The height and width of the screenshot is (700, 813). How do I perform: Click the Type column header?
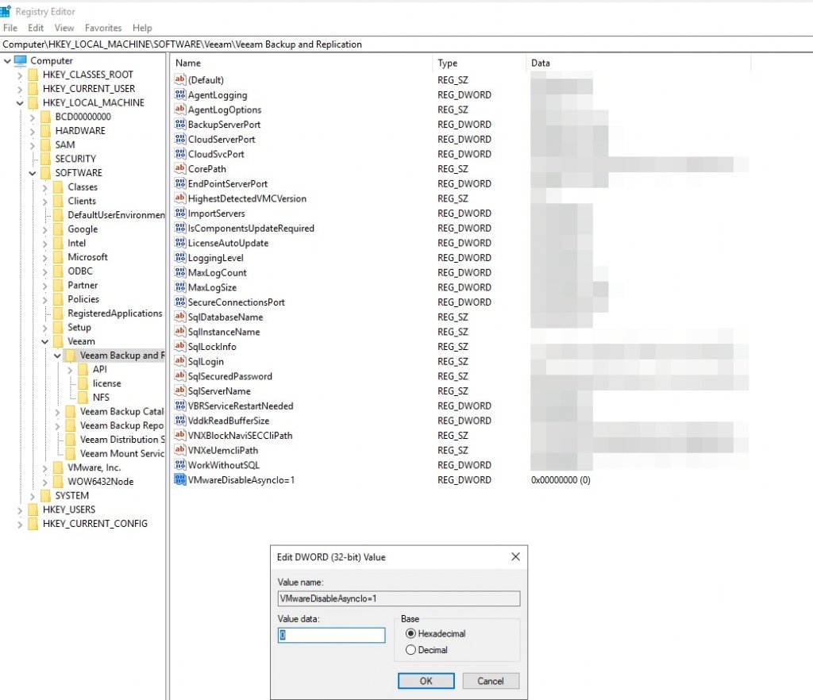point(479,63)
